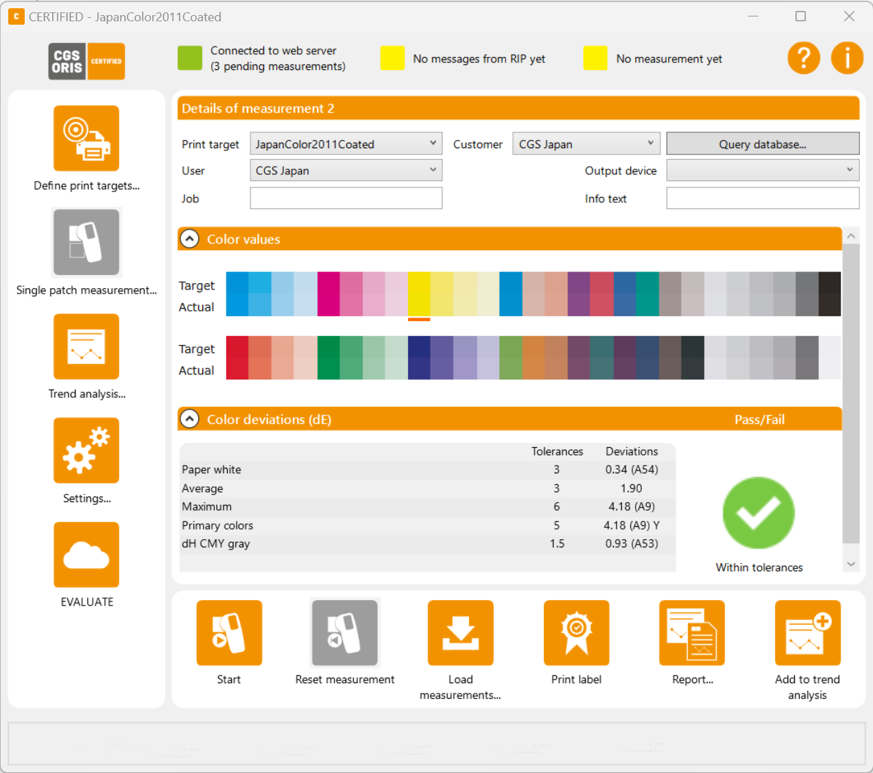Image resolution: width=873 pixels, height=773 pixels.
Task: Click the green Within tolerances checkmark
Action: point(758,513)
